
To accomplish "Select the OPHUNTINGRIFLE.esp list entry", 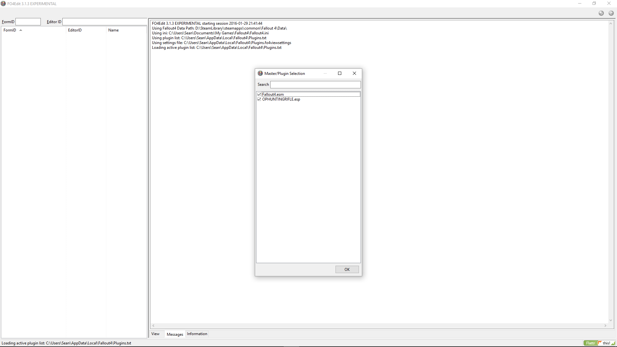I will (281, 99).
